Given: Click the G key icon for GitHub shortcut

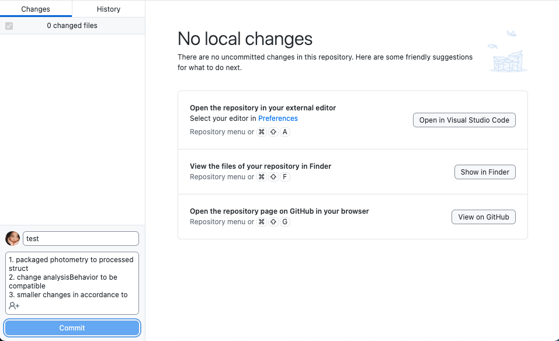Looking at the screenshot, I should pos(284,221).
